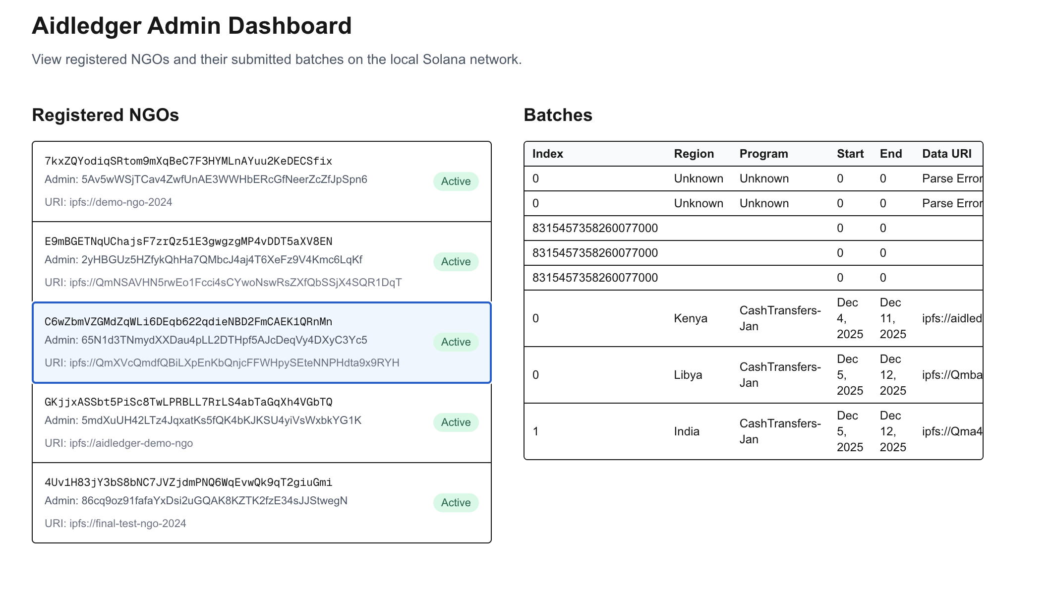Click Active badge for final-test-ngo-2024 entry
This screenshot has width=1050, height=597.
pyautogui.click(x=456, y=503)
